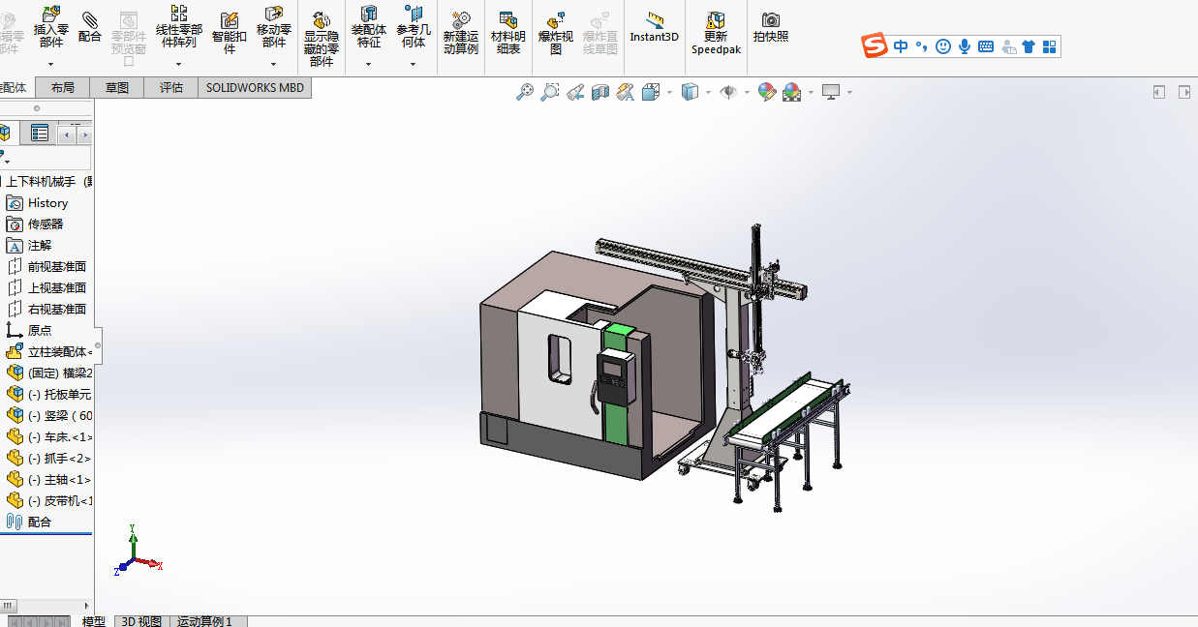The height and width of the screenshot is (627, 1198).
Task: Click the Display Style cube icon
Action: [690, 92]
